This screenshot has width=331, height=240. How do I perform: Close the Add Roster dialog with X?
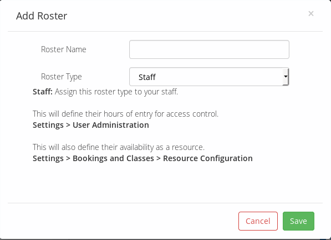tap(310, 14)
